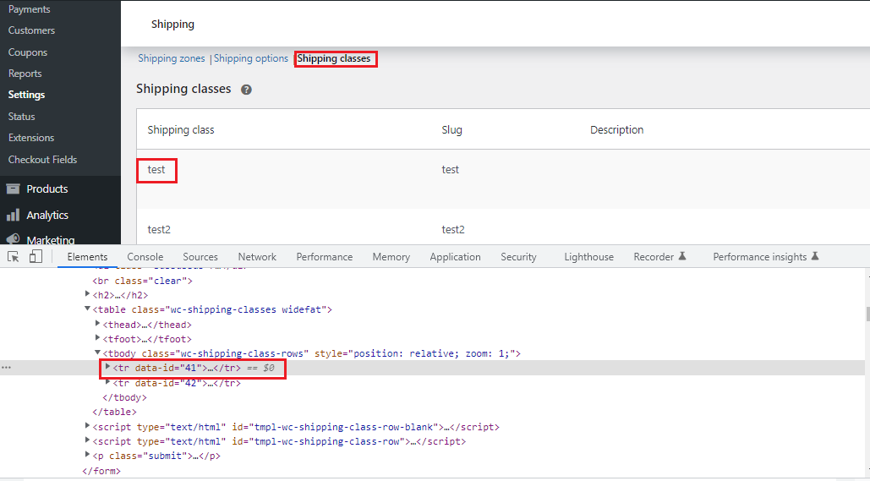Go to Shipping options link
The height and width of the screenshot is (481, 870).
coord(251,58)
